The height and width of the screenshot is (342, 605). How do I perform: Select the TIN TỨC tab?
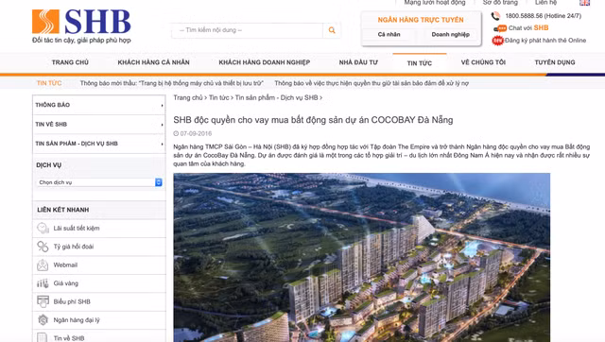coord(420,63)
